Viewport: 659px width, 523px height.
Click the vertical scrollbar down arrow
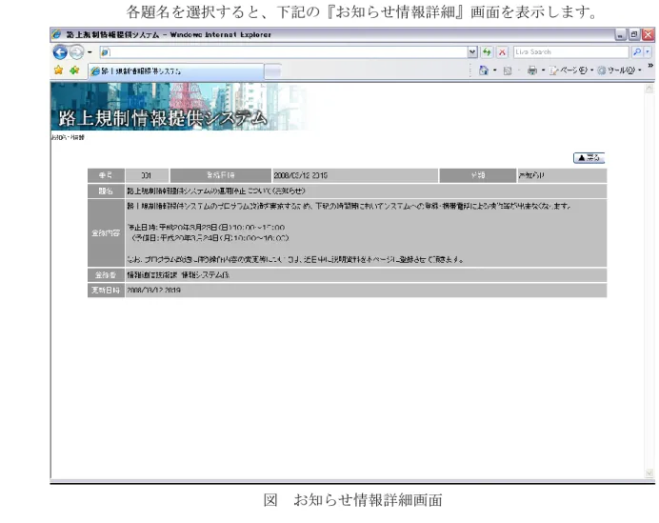coord(649,473)
